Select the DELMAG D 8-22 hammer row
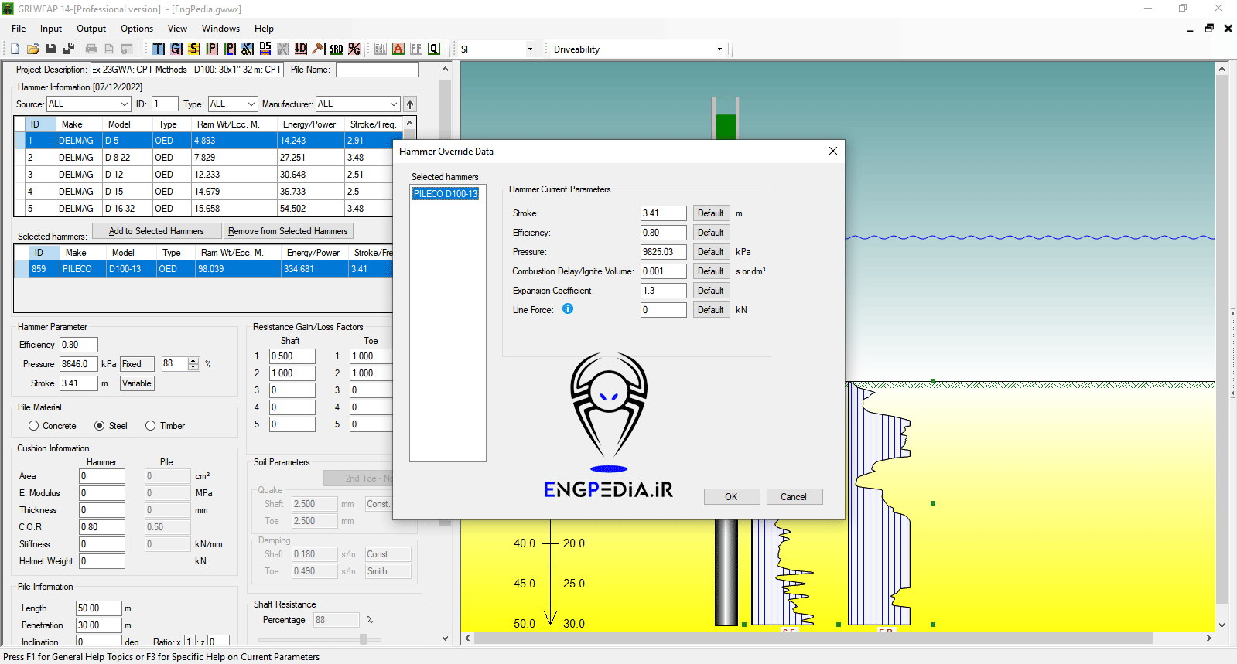Screen dimensions: 1237x664 pyautogui.click(x=207, y=158)
